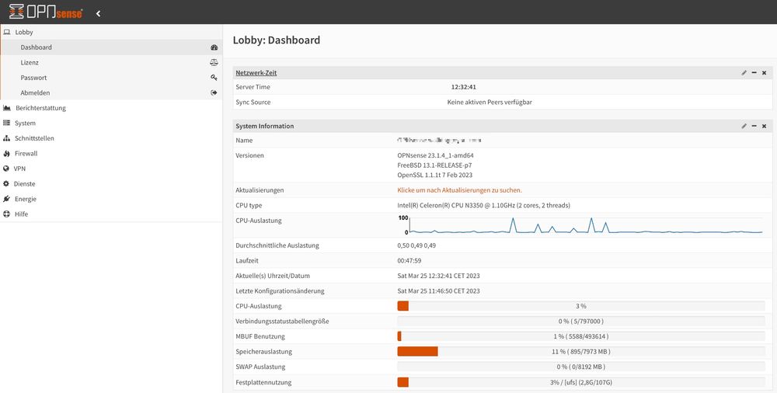
Task: Click the flame icon beside Firewall
Action: point(6,154)
